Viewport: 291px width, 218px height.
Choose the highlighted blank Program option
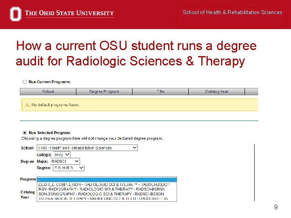click(x=107, y=180)
